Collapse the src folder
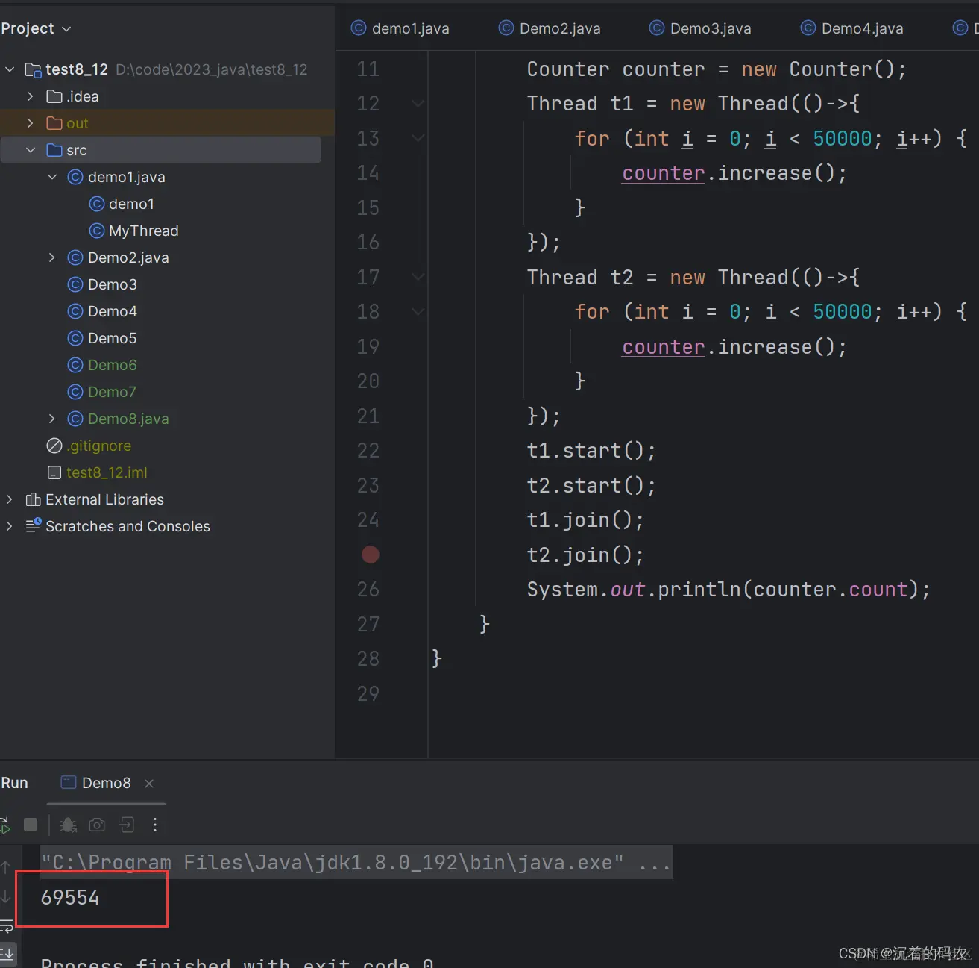Image resolution: width=979 pixels, height=968 pixels. click(31, 150)
